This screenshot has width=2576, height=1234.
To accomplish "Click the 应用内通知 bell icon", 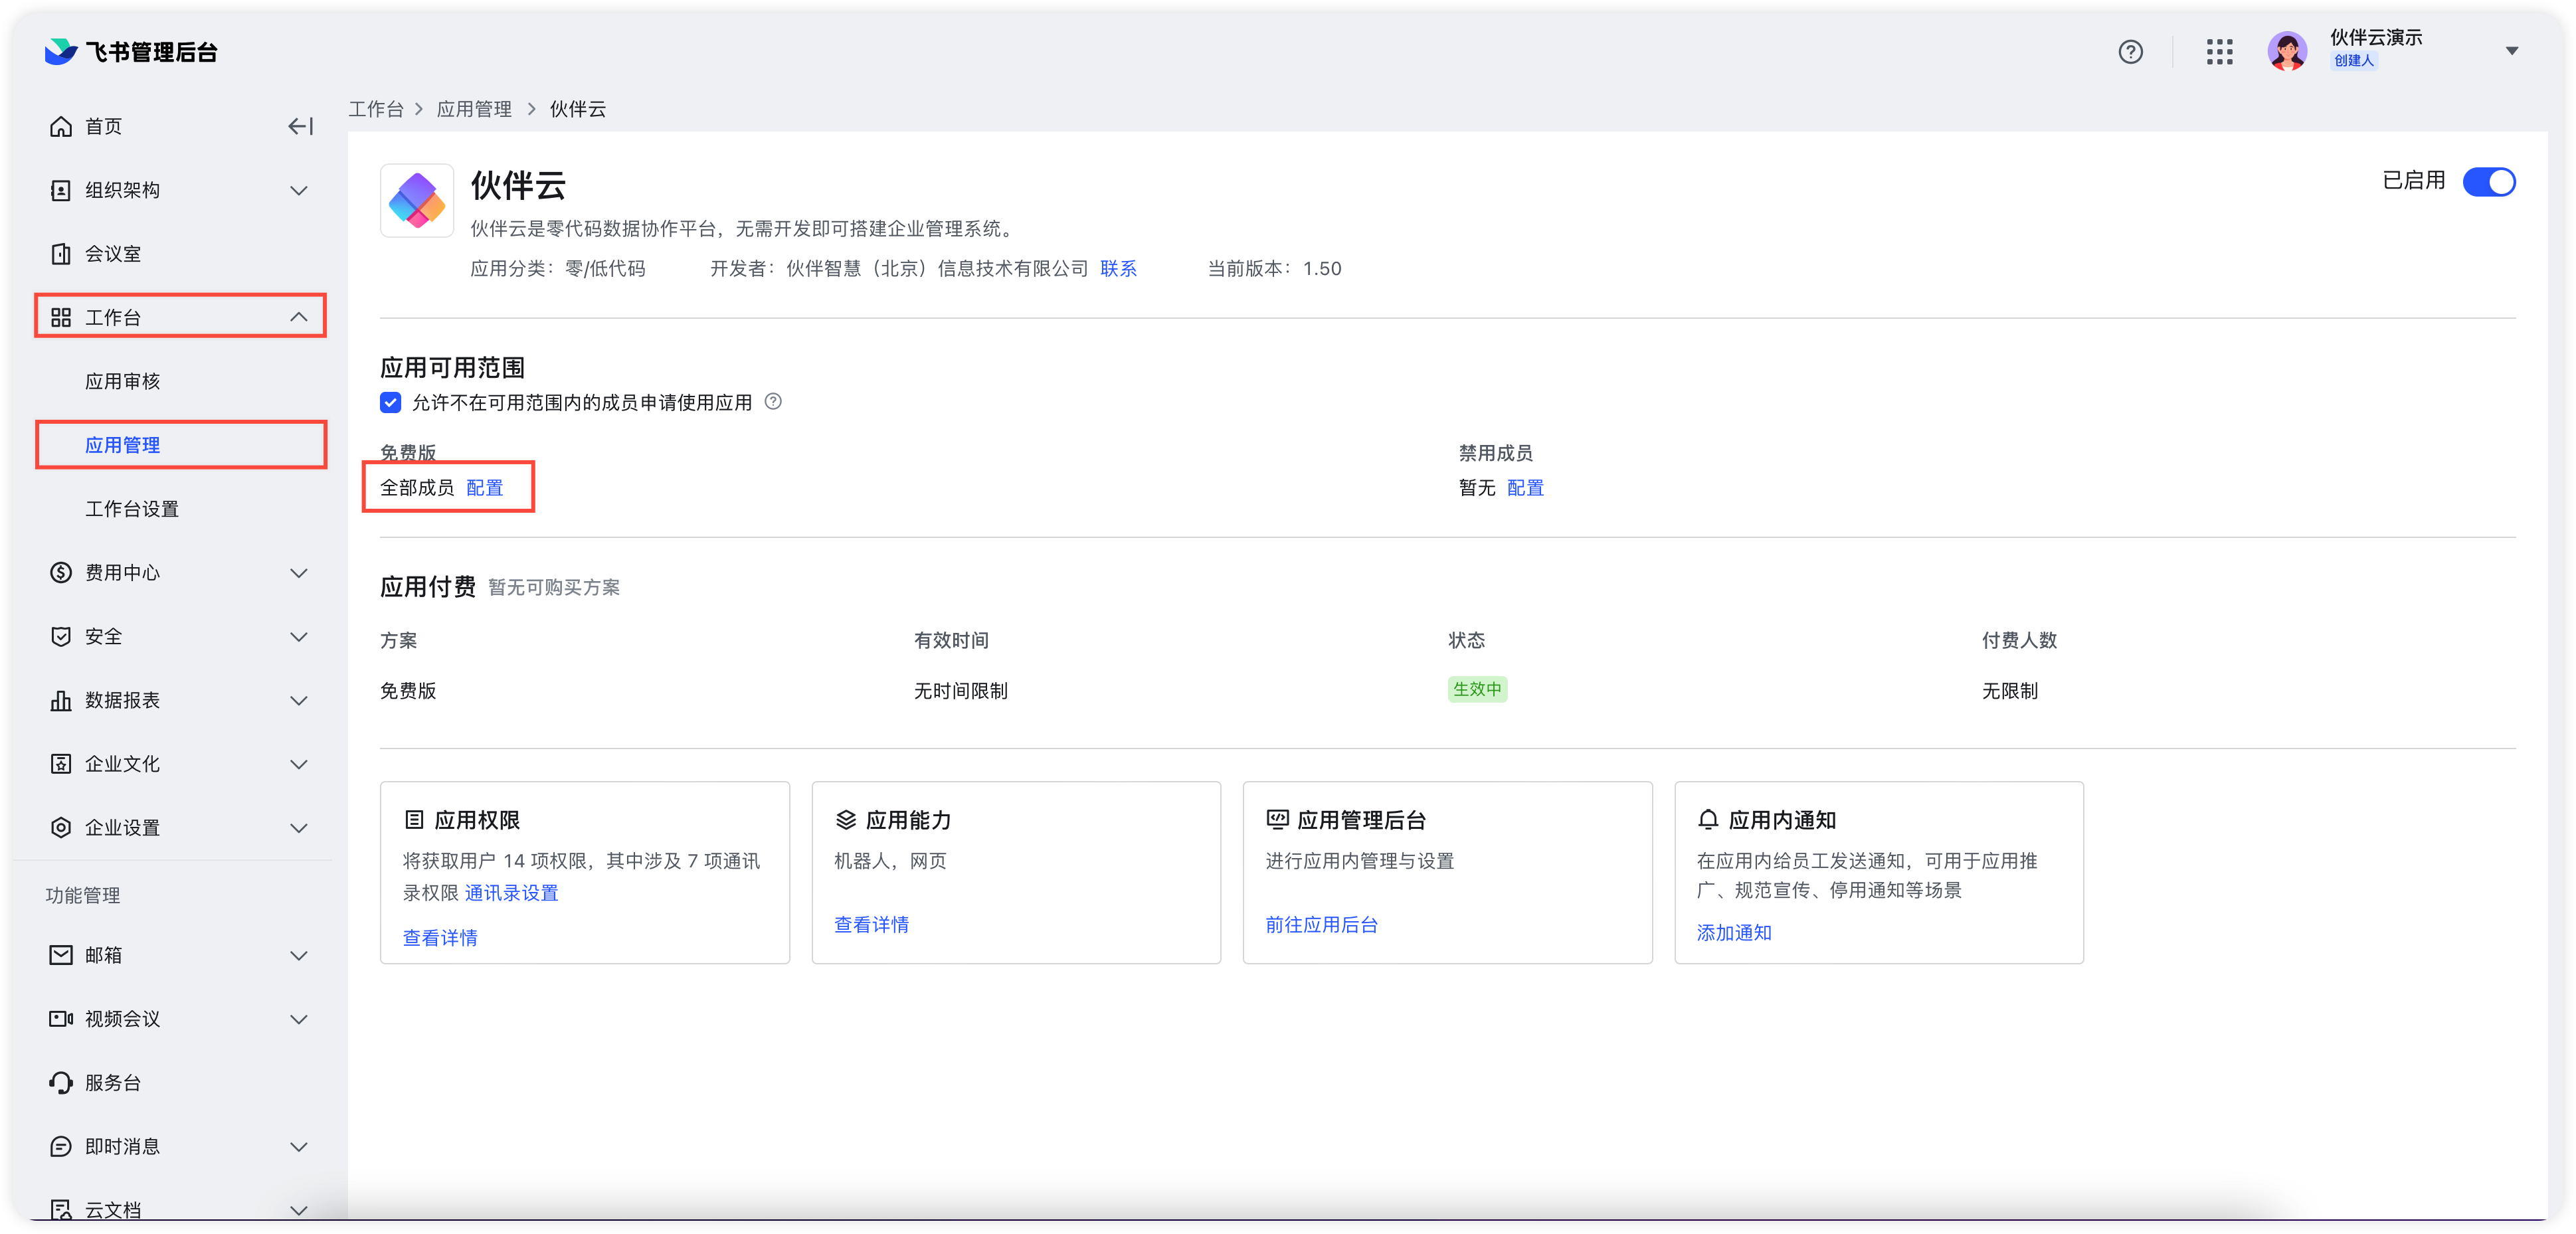I will coord(1708,820).
